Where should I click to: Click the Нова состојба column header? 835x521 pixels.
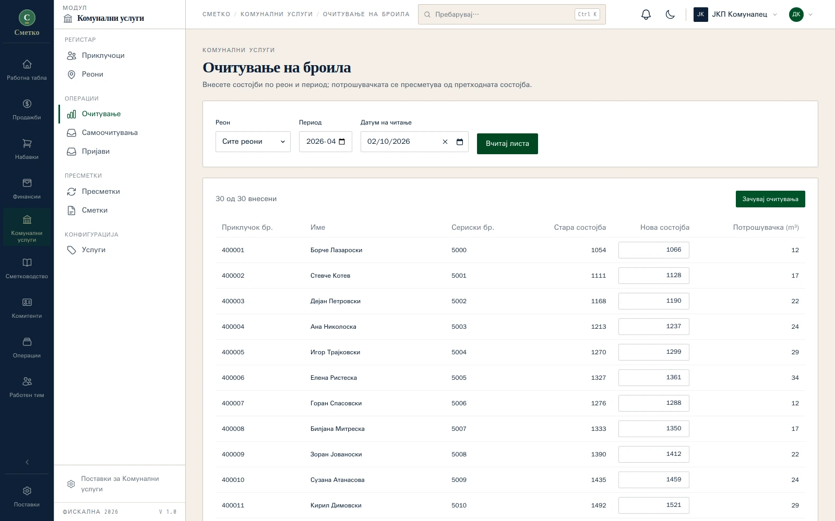point(665,228)
